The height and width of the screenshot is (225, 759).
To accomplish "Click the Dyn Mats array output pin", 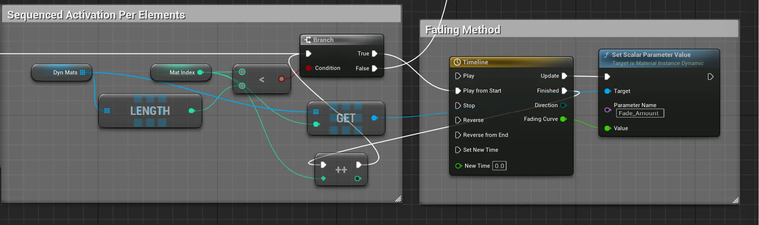I will pos(82,72).
